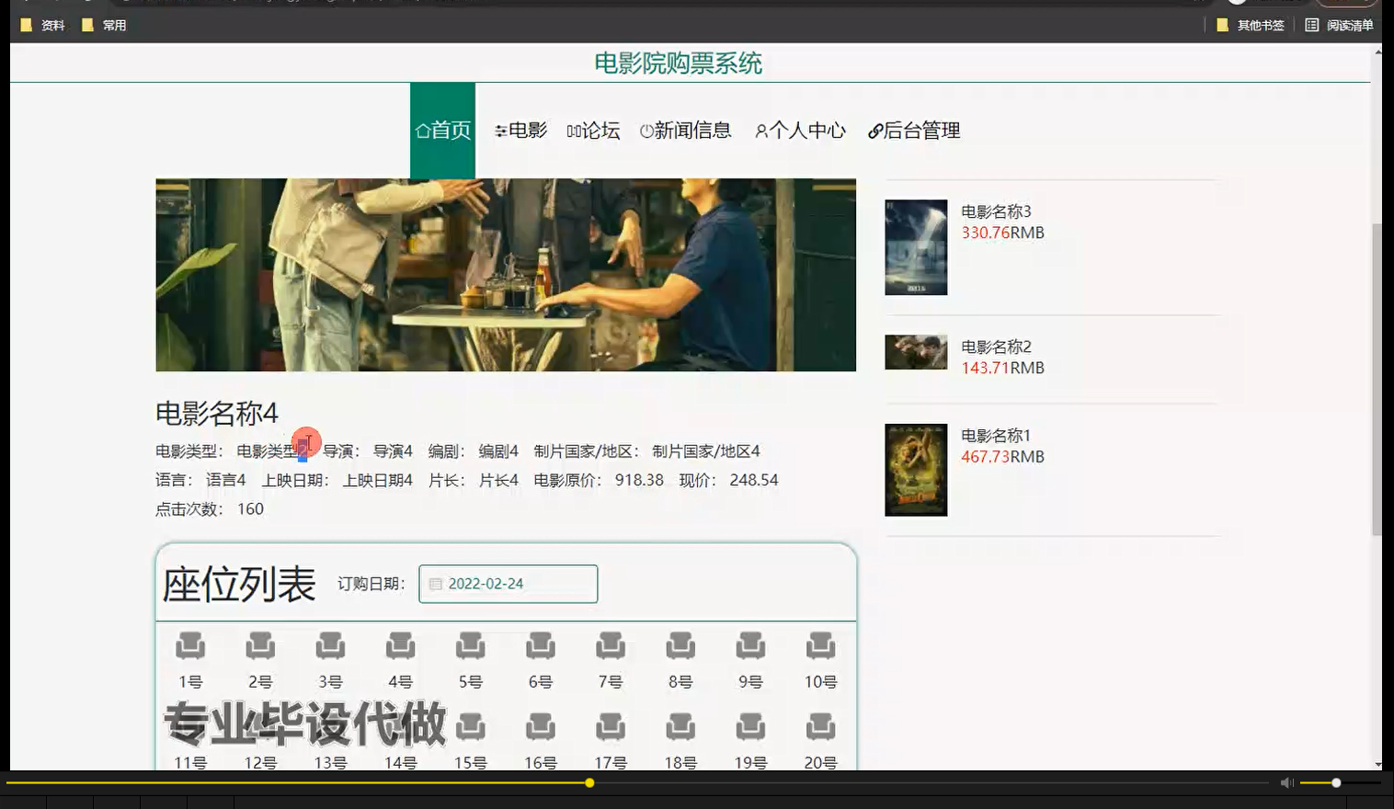Choose seat 19号 icon
Screen dimensions: 1394x809
[x=750, y=726]
